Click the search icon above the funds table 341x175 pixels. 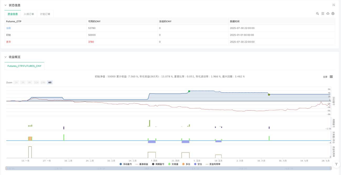[x=317, y=14]
